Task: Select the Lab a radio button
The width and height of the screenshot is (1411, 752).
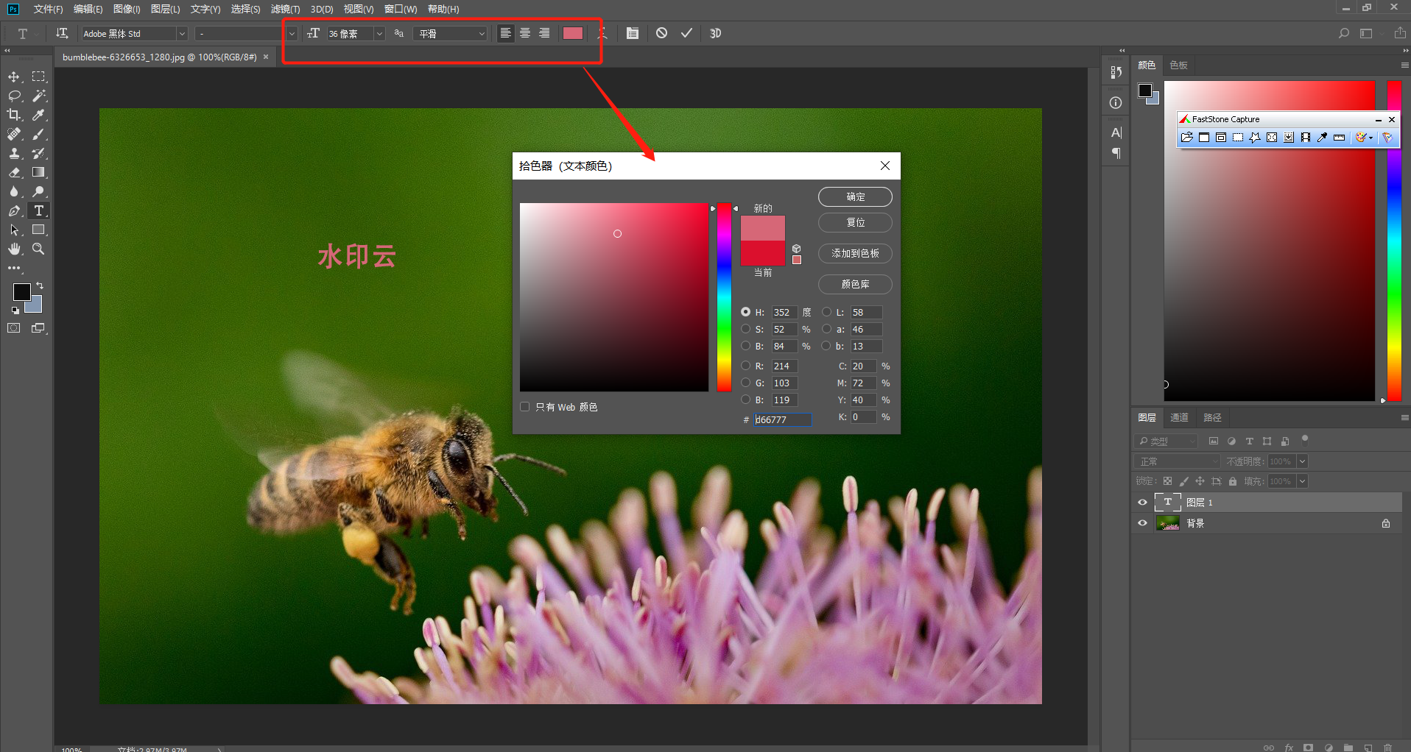Action: tap(827, 329)
